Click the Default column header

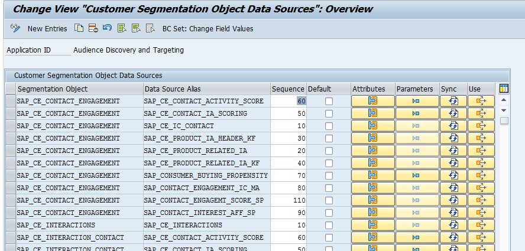coord(329,89)
